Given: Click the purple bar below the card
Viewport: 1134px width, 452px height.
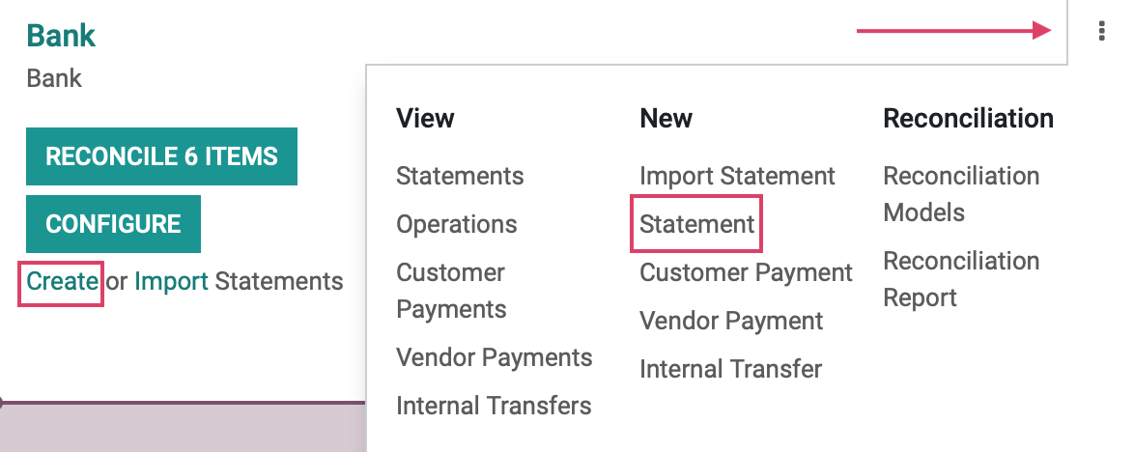Looking at the screenshot, I should [183, 427].
